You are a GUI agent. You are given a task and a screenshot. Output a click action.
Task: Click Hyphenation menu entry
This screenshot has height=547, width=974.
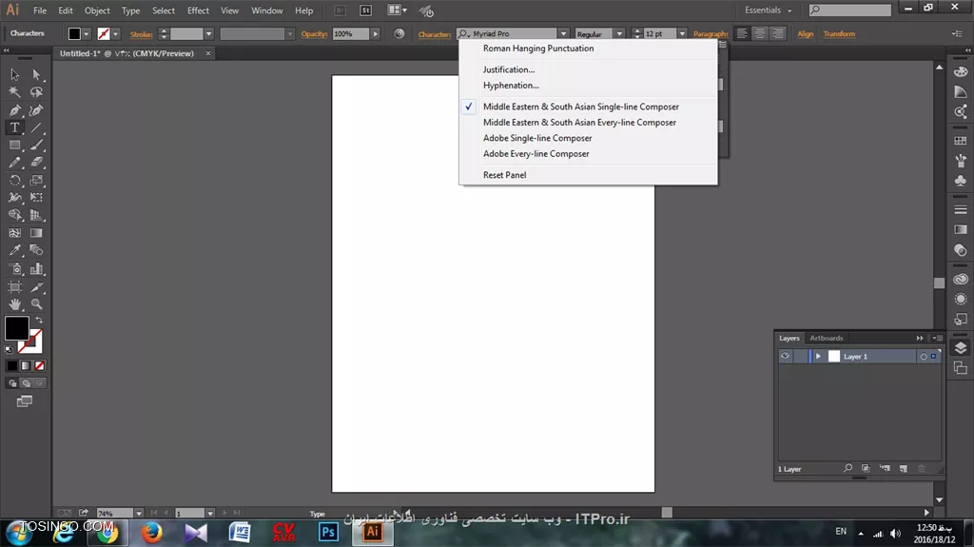[511, 86]
